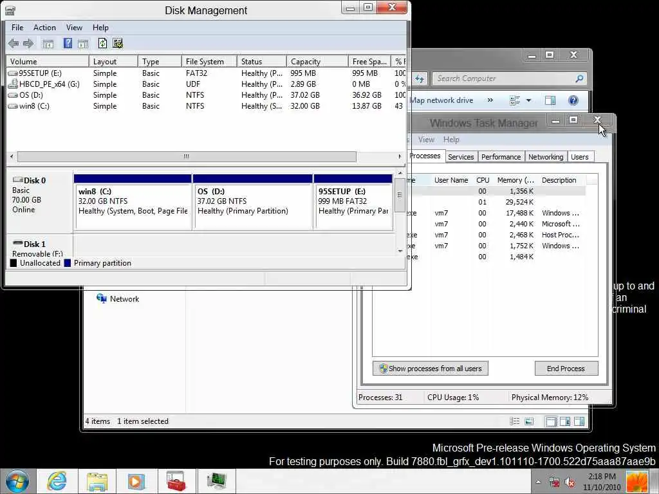659x494 pixels.
Task: Click the Network icon in Explorer navigation pane
Action: pos(101,298)
